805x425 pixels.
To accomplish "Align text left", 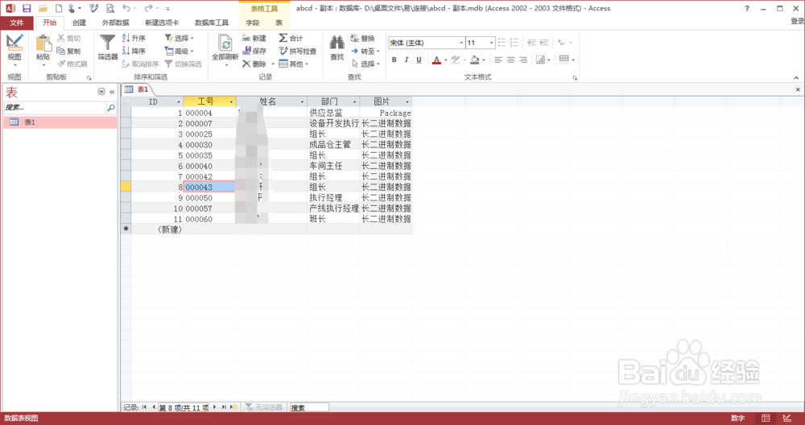I will click(498, 60).
